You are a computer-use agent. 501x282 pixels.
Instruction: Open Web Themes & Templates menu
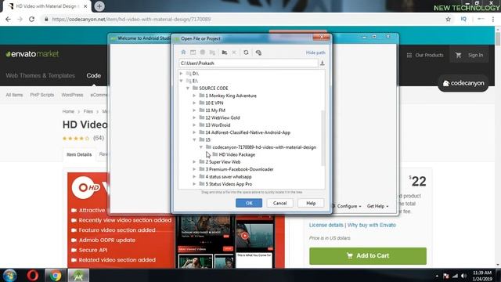coord(40,75)
